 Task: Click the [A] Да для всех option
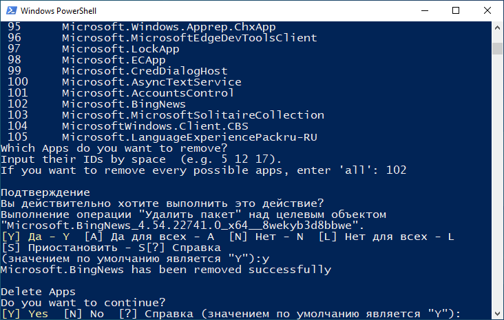click(x=149, y=237)
